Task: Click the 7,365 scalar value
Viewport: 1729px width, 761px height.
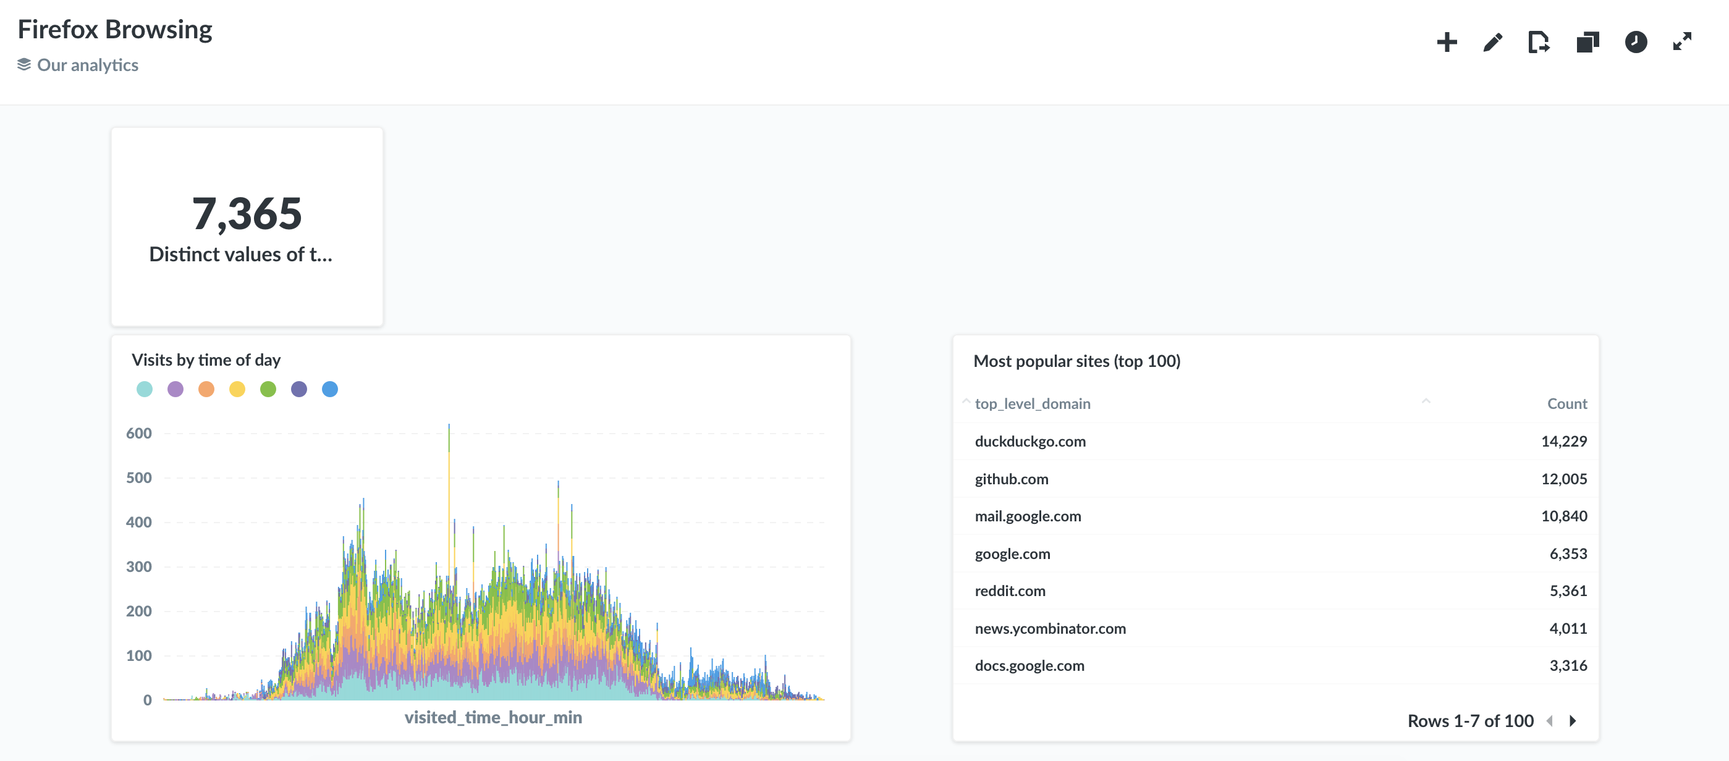Action: click(247, 214)
